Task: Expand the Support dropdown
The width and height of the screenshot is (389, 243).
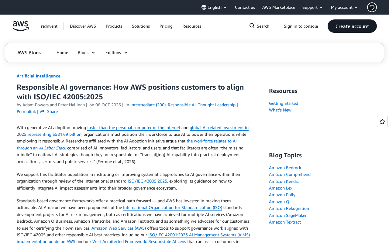Action: coord(313,7)
